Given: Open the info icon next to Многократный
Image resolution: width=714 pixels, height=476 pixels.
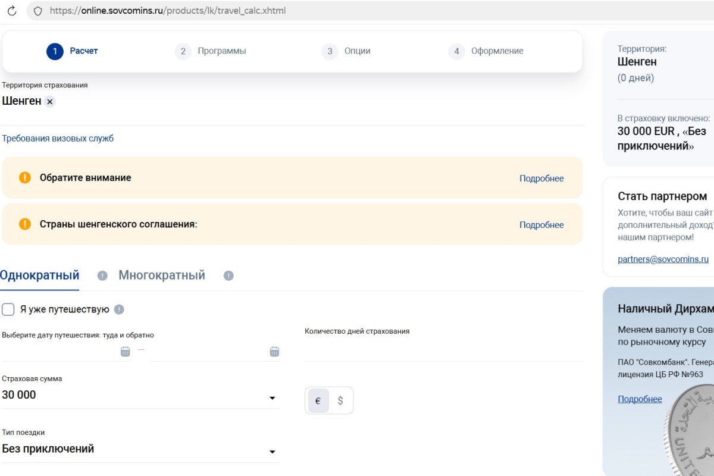Looking at the screenshot, I should tap(228, 275).
